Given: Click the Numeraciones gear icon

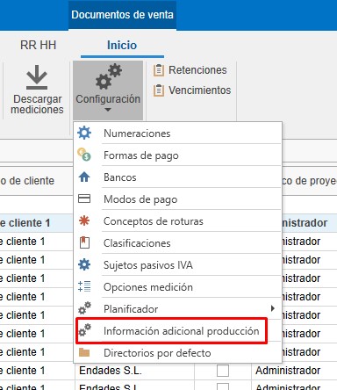Looking at the screenshot, I should [x=84, y=133].
